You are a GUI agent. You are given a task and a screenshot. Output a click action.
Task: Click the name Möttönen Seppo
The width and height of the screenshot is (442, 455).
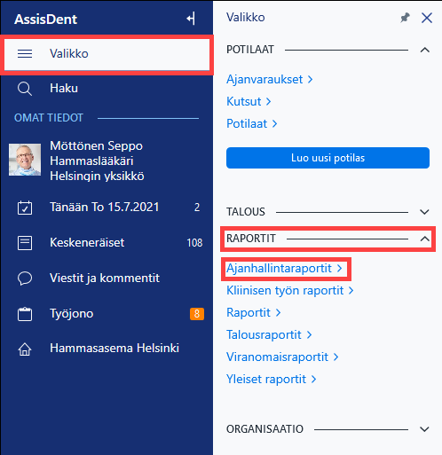pyautogui.click(x=97, y=145)
